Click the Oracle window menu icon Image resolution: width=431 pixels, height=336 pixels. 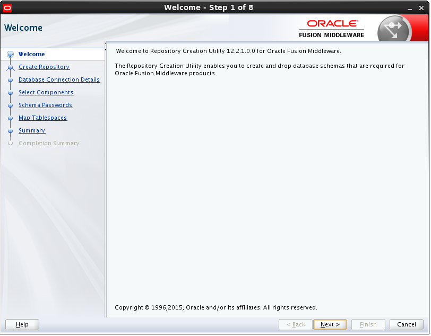[7, 8]
